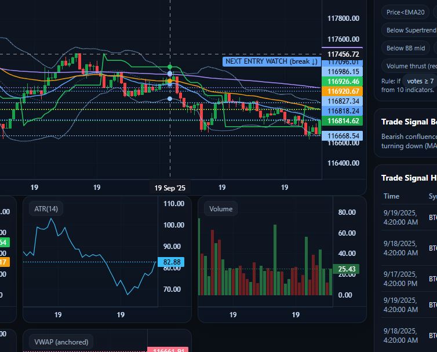Click the VWAP (anchored) panel label
Image resolution: width=437 pixels, height=352 pixels.
(x=62, y=342)
